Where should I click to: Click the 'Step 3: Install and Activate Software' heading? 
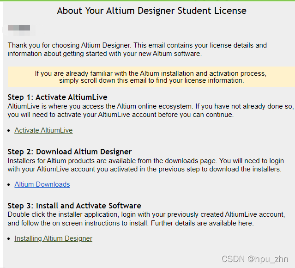coord(74,206)
